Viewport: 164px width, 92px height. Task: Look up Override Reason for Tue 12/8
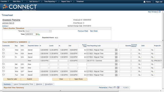tap(139, 75)
